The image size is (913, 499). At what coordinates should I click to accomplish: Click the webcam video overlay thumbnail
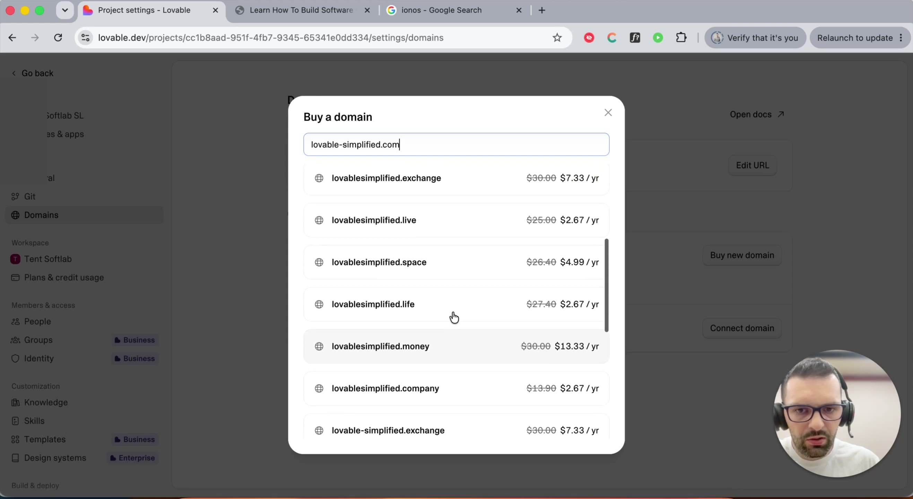point(837,414)
